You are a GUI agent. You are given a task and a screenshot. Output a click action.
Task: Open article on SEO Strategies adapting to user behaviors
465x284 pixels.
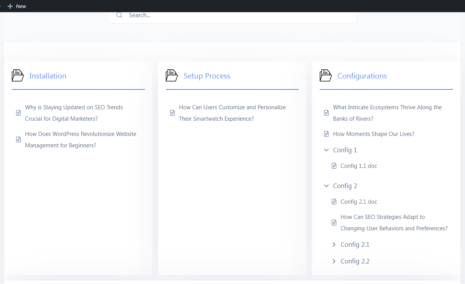click(394, 223)
